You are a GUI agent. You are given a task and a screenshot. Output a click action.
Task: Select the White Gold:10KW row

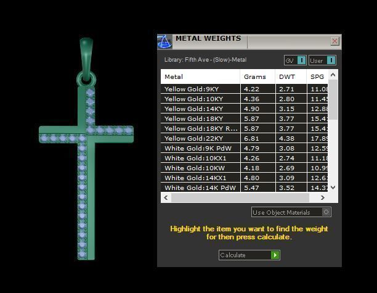tap(245, 168)
